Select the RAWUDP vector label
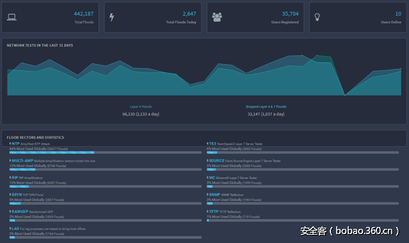Viewport: 409px width, 243px height. (x=20, y=212)
